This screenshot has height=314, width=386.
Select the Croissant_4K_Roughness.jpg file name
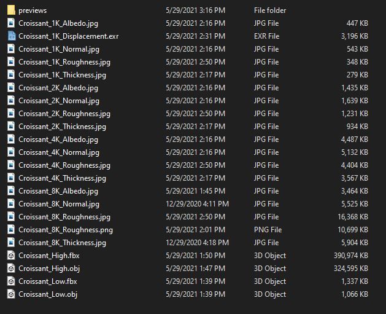(64, 165)
